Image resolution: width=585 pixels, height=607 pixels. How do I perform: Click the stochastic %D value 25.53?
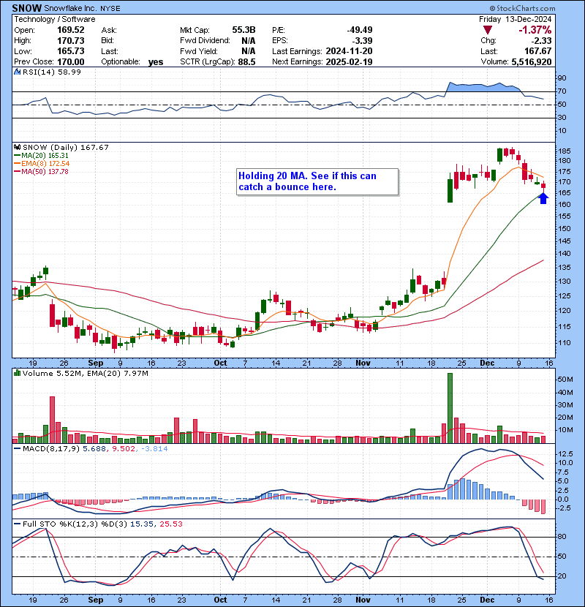[x=170, y=524]
